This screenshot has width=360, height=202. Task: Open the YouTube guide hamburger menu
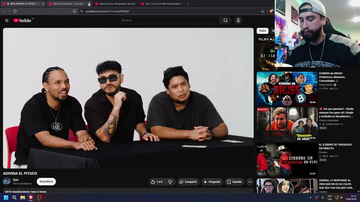pyautogui.click(x=7, y=20)
